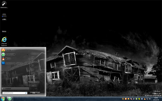This screenshot has height=101, width=162.
Task: Open Administrator link in Start menu right pane
Action: point(35,54)
